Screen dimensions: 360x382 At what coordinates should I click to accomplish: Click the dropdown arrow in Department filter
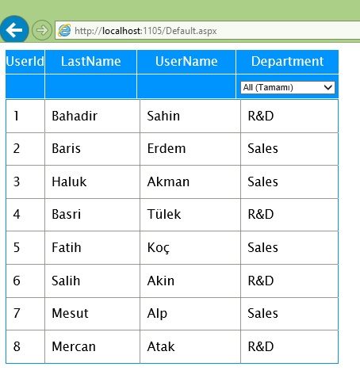pos(328,87)
